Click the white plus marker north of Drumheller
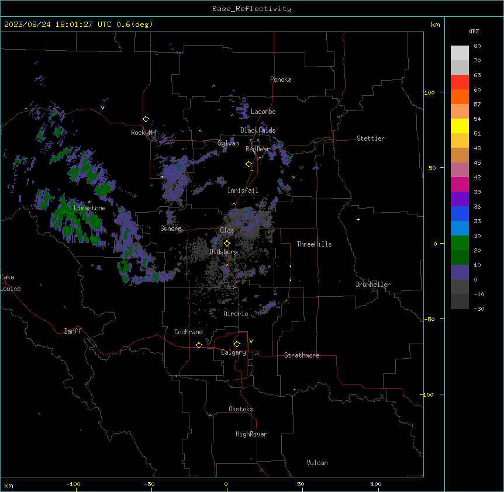This screenshot has width=504, height=492. pos(358,219)
